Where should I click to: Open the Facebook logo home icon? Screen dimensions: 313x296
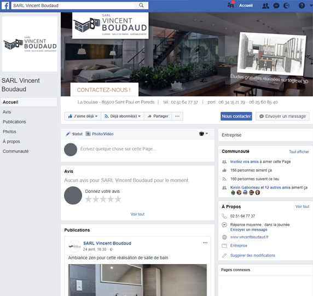pos(5,5)
